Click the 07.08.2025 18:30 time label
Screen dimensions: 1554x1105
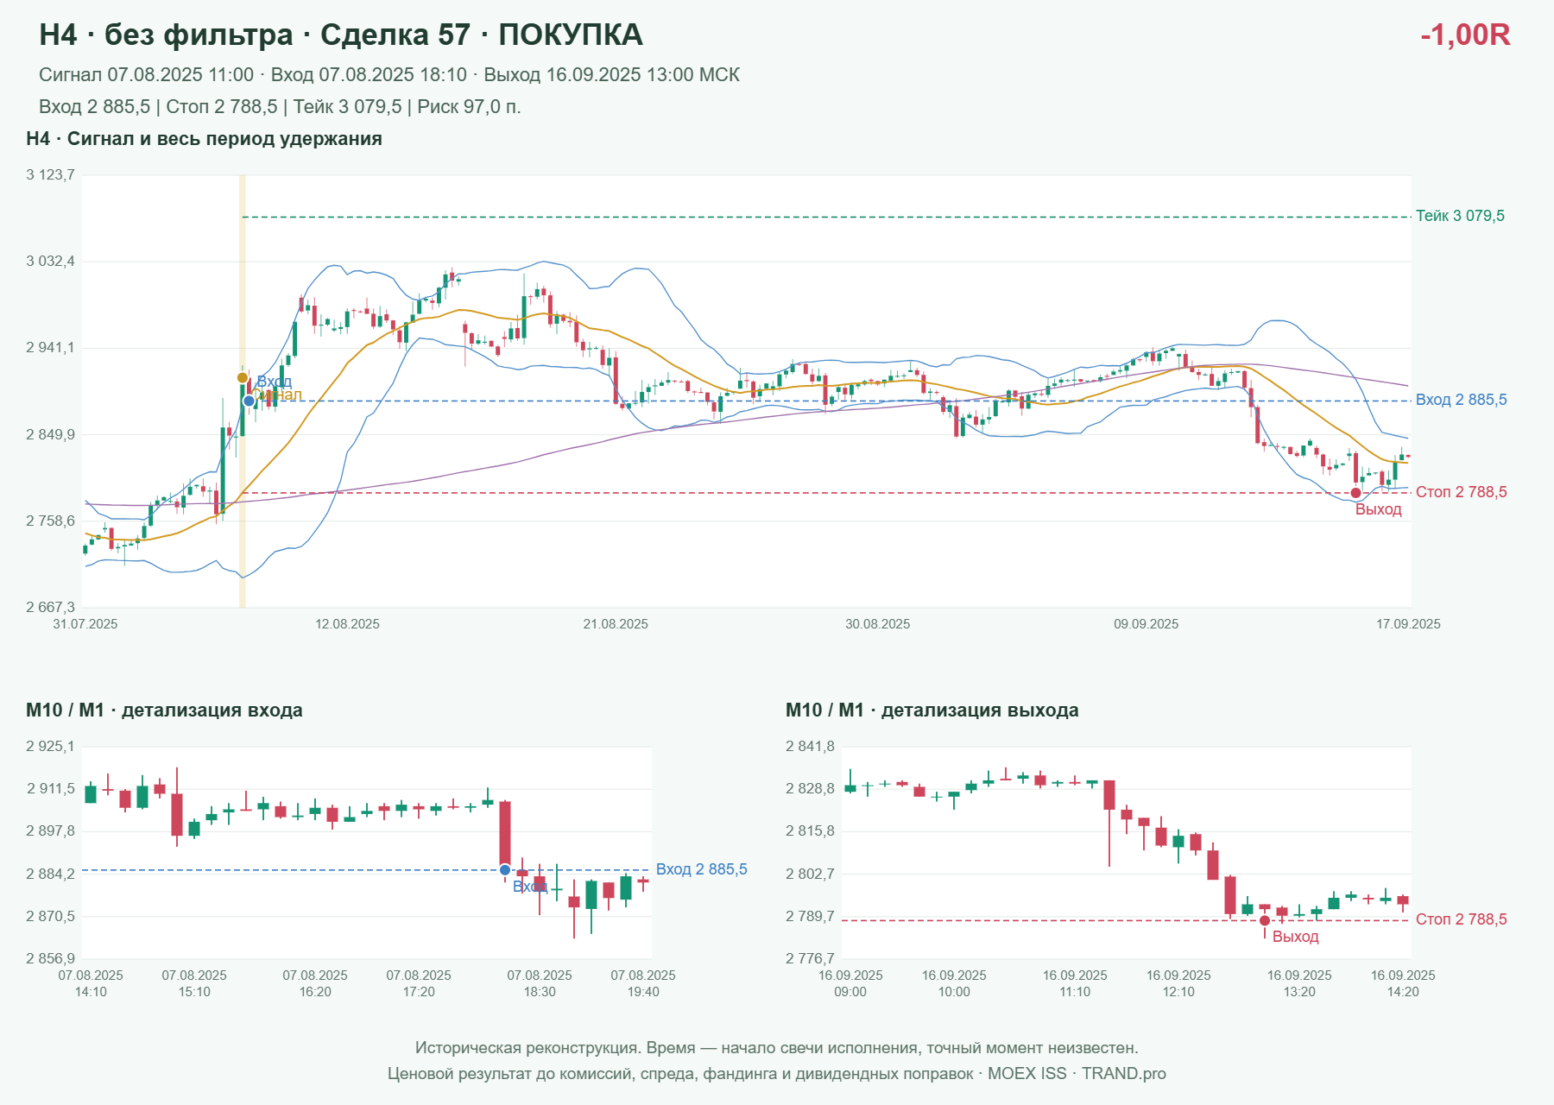tap(540, 983)
